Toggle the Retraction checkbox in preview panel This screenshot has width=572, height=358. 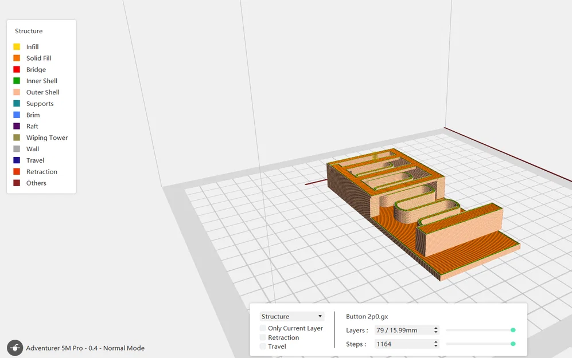tap(263, 337)
